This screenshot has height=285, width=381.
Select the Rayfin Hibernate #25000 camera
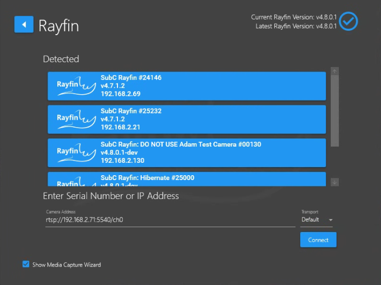point(187,179)
